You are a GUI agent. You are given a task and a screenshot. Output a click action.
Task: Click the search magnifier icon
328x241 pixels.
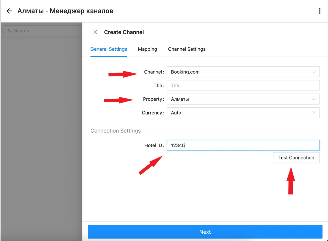(x=10, y=31)
